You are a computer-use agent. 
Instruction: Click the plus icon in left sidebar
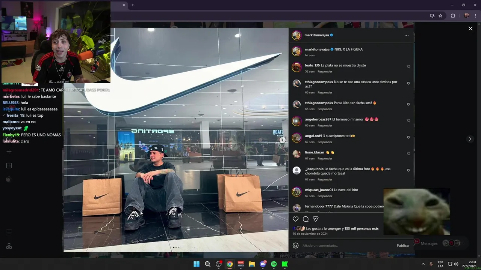coord(9,151)
